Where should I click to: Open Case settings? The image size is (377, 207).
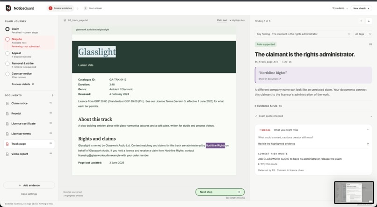click(x=29, y=194)
